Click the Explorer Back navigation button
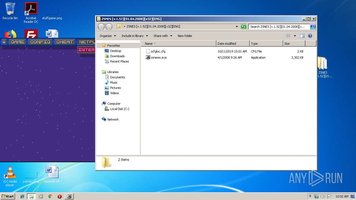 pos(101,27)
